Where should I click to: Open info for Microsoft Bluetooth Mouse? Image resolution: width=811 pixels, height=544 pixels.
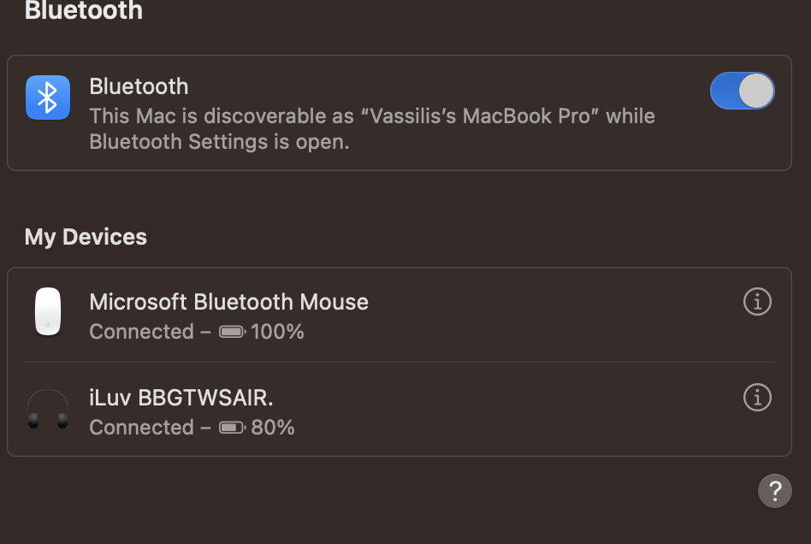757,302
